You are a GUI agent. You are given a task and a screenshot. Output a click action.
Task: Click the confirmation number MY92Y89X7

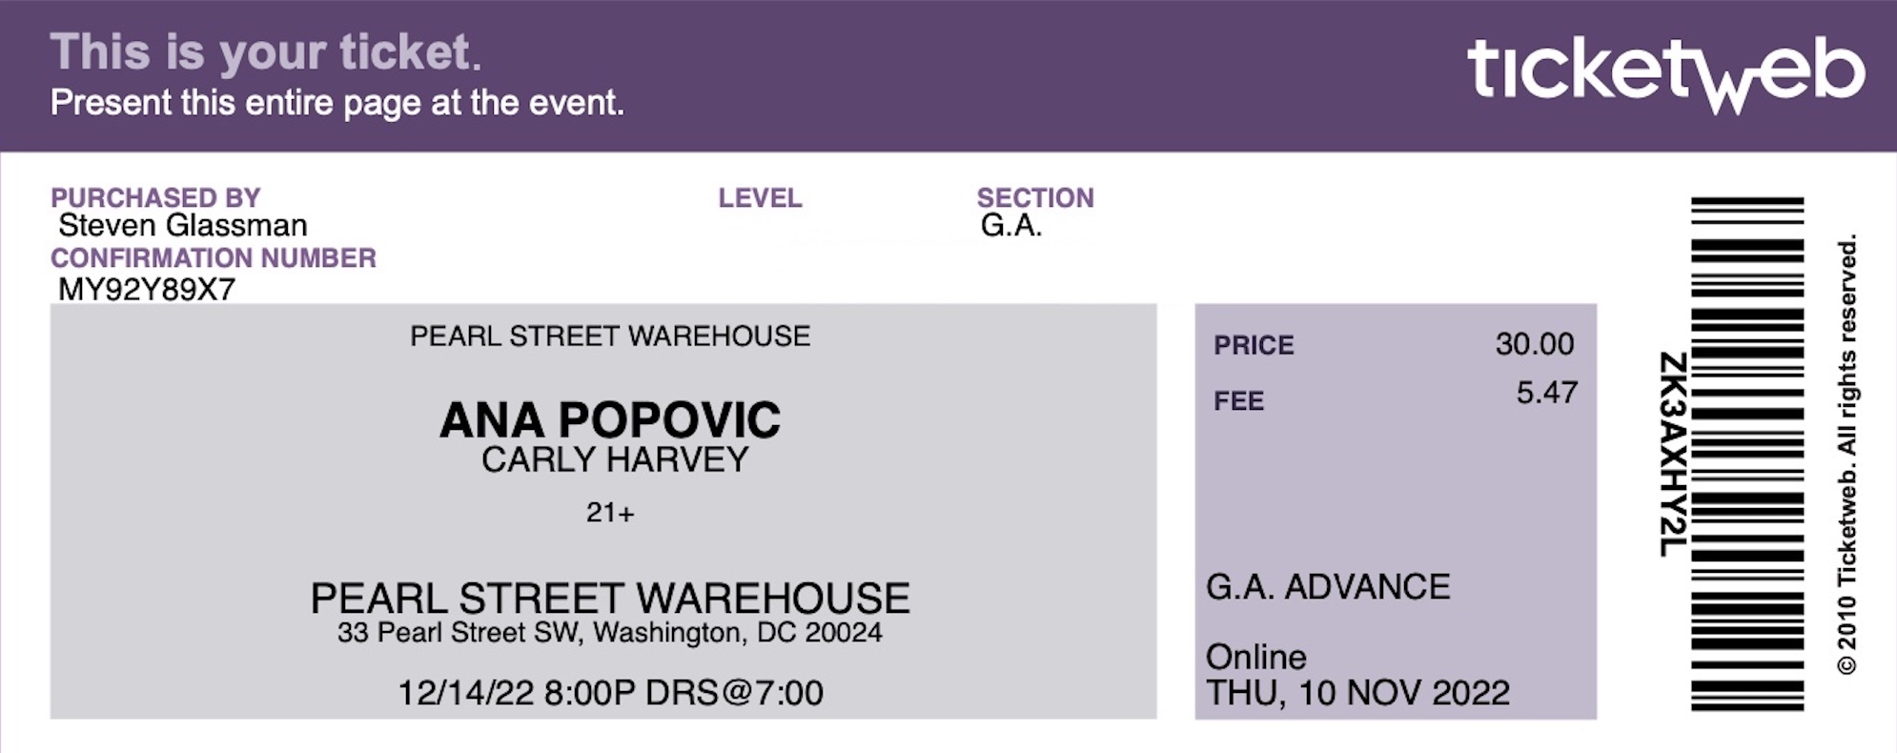coord(147,290)
